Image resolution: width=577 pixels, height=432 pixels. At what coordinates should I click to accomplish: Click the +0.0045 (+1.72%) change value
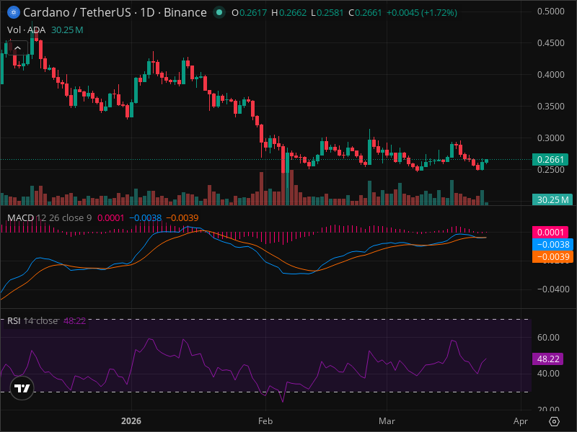click(x=422, y=13)
